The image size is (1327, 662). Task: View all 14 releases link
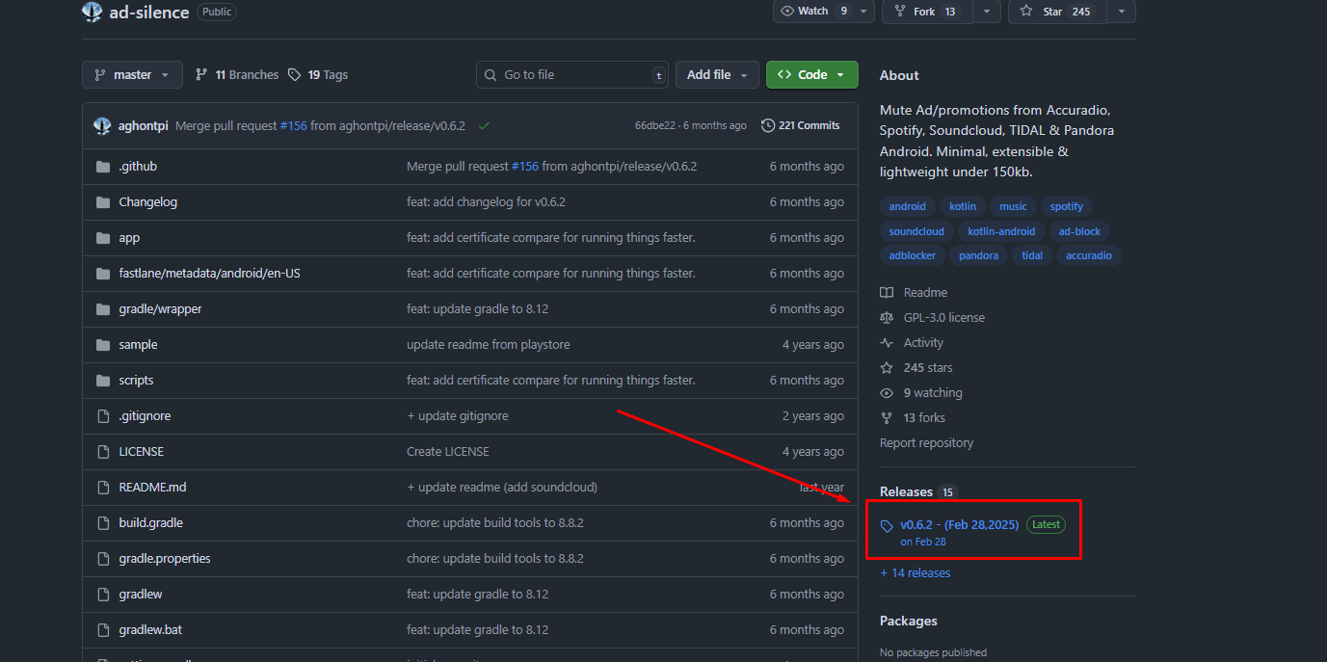(915, 572)
